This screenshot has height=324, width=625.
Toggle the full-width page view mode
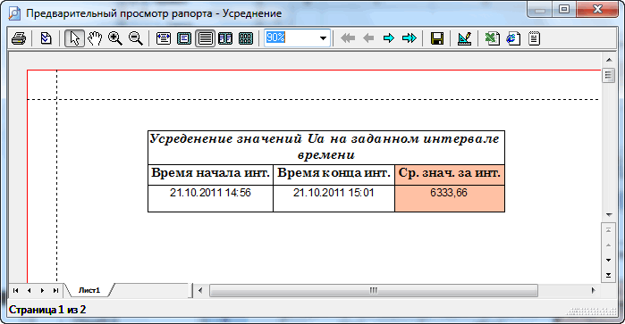(x=206, y=38)
